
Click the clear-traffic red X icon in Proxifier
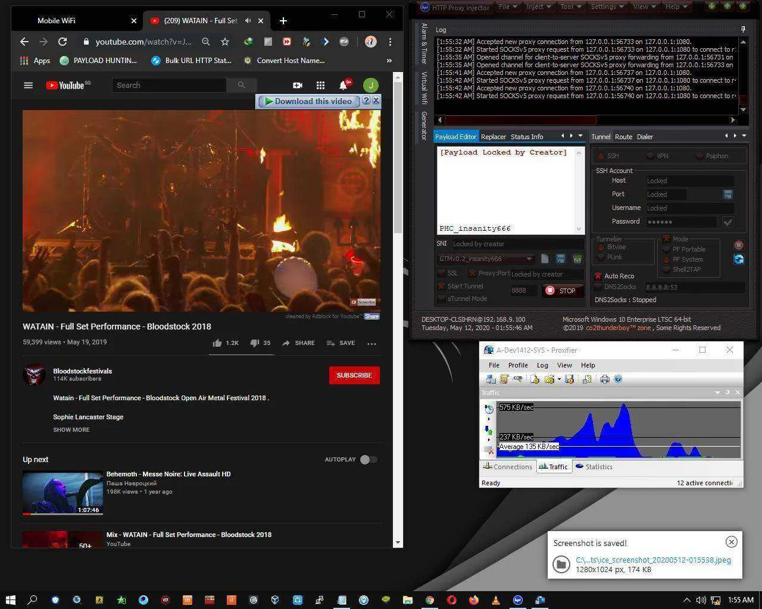[489, 450]
